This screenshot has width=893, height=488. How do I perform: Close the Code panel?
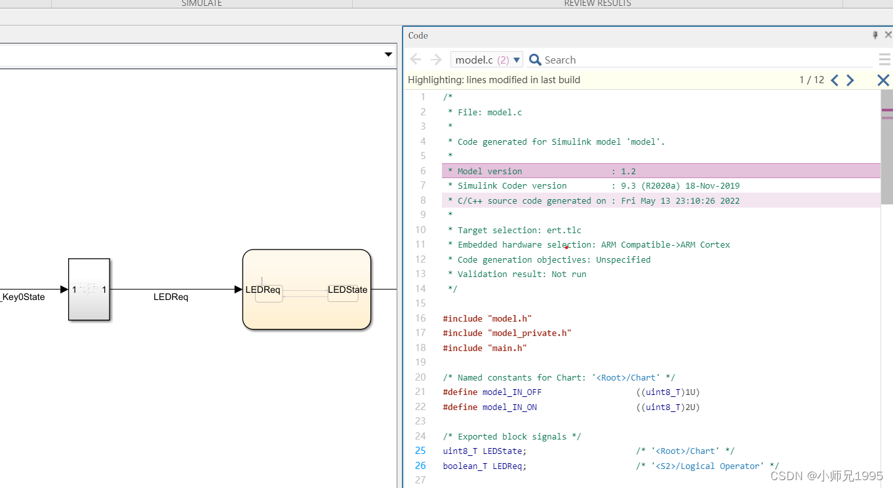pos(888,35)
